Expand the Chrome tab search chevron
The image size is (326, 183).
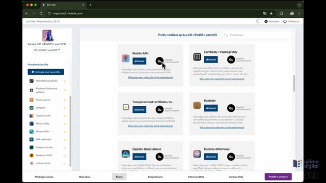pyautogui.click(x=299, y=5)
